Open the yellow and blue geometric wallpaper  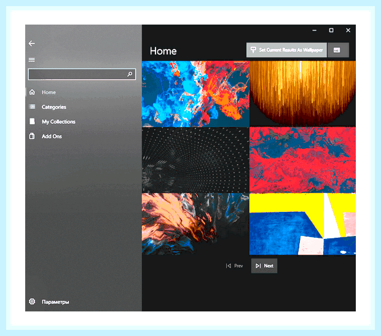302,224
